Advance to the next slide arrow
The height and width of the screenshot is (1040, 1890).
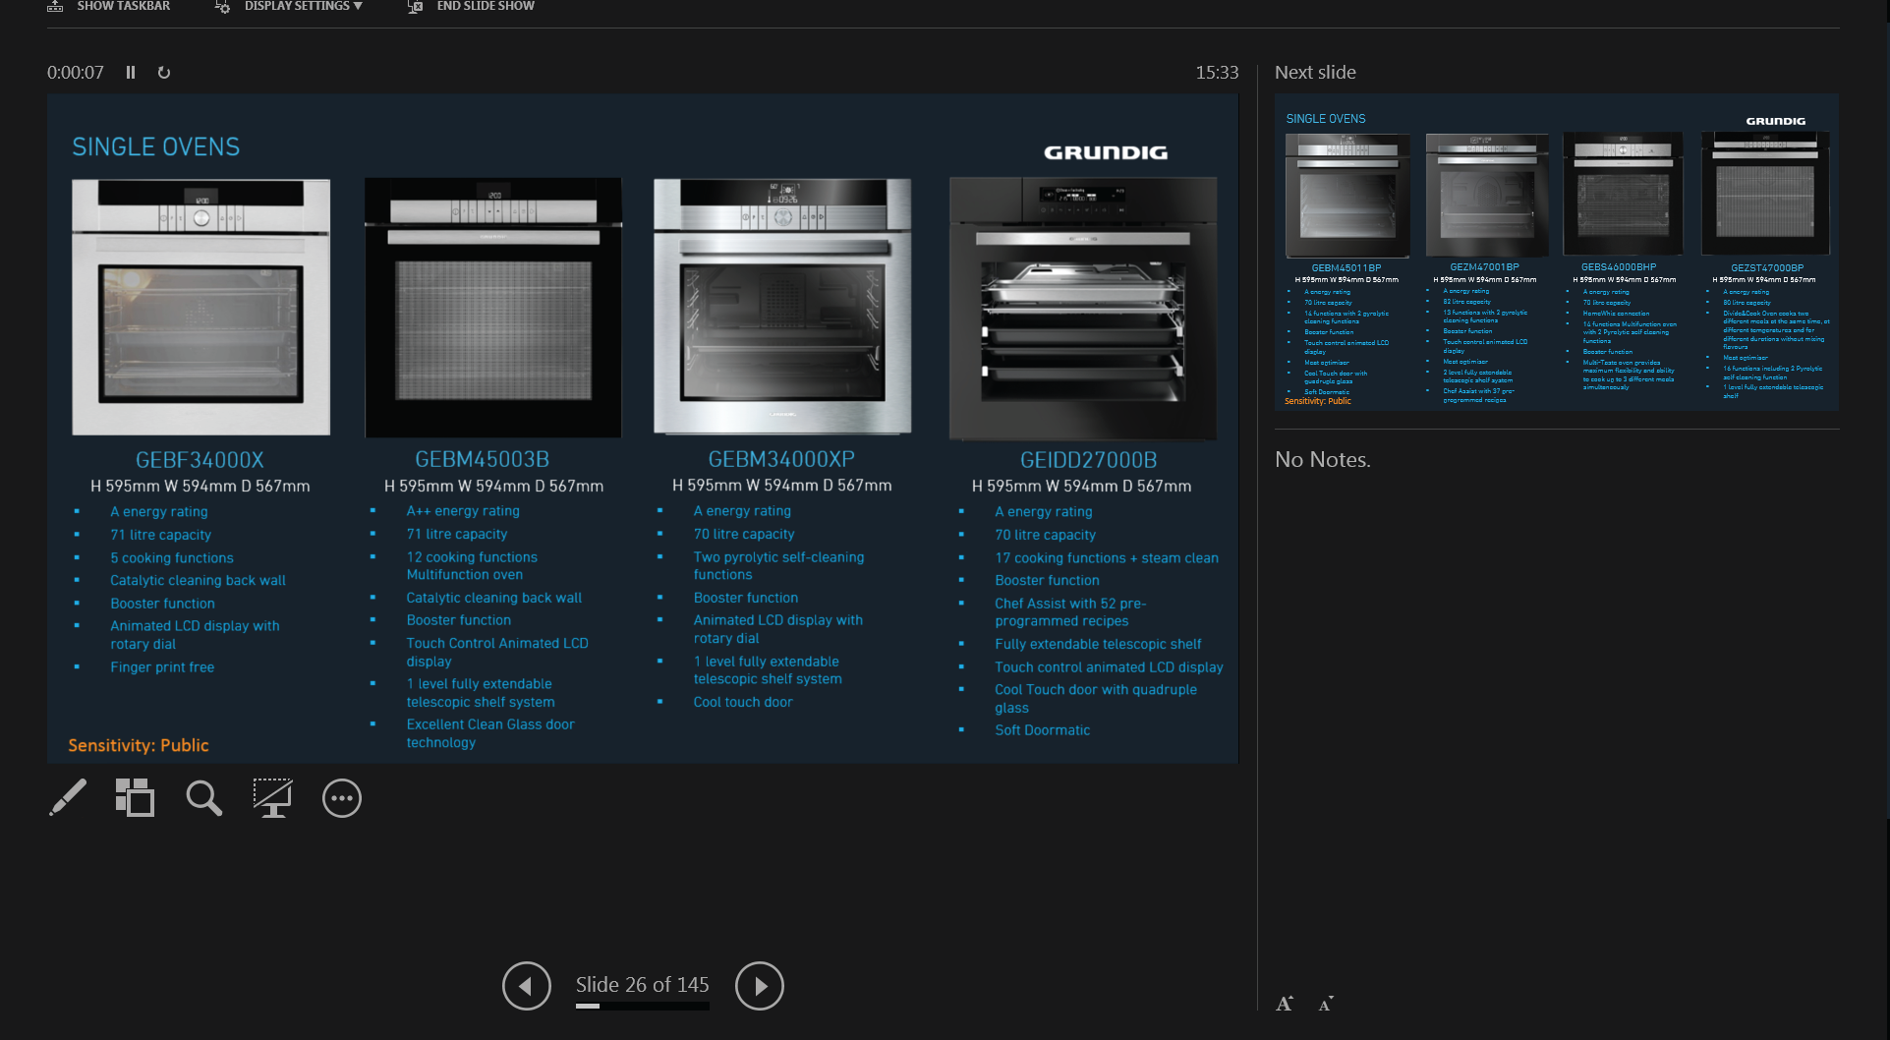coord(759,986)
